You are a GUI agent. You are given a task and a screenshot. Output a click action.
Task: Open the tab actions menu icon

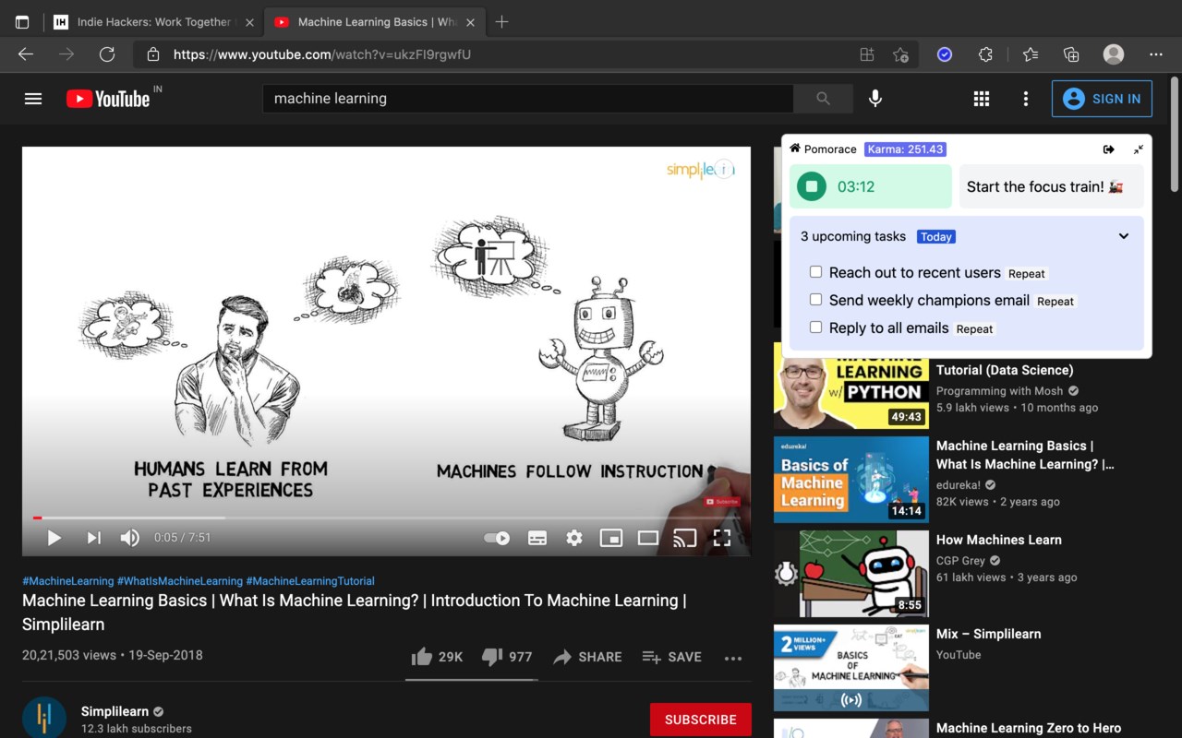[x=22, y=22]
